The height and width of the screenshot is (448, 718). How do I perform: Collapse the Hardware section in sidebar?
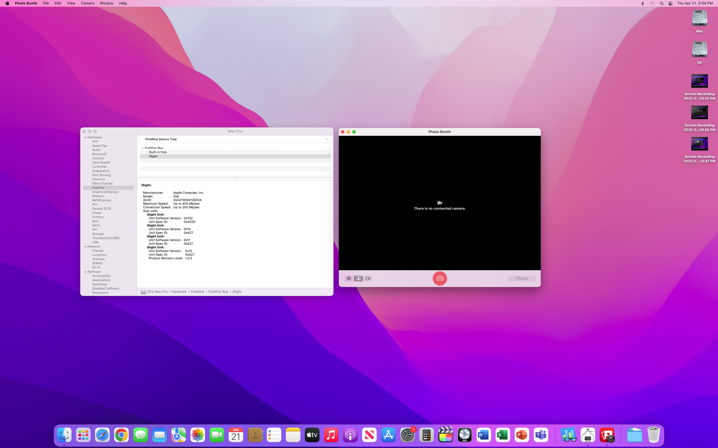click(85, 137)
